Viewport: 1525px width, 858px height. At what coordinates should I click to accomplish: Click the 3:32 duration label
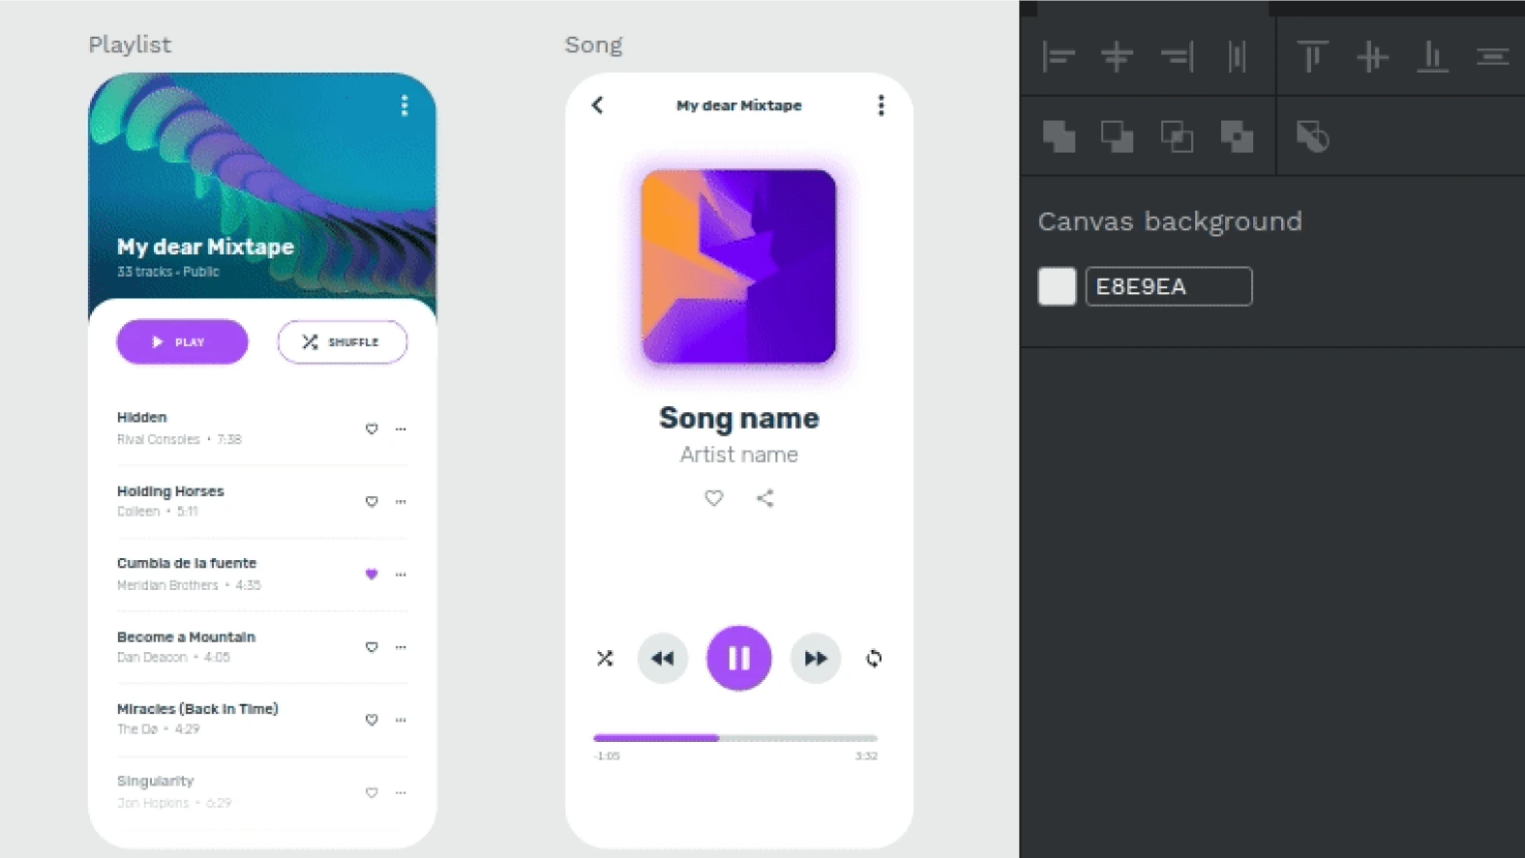point(866,756)
